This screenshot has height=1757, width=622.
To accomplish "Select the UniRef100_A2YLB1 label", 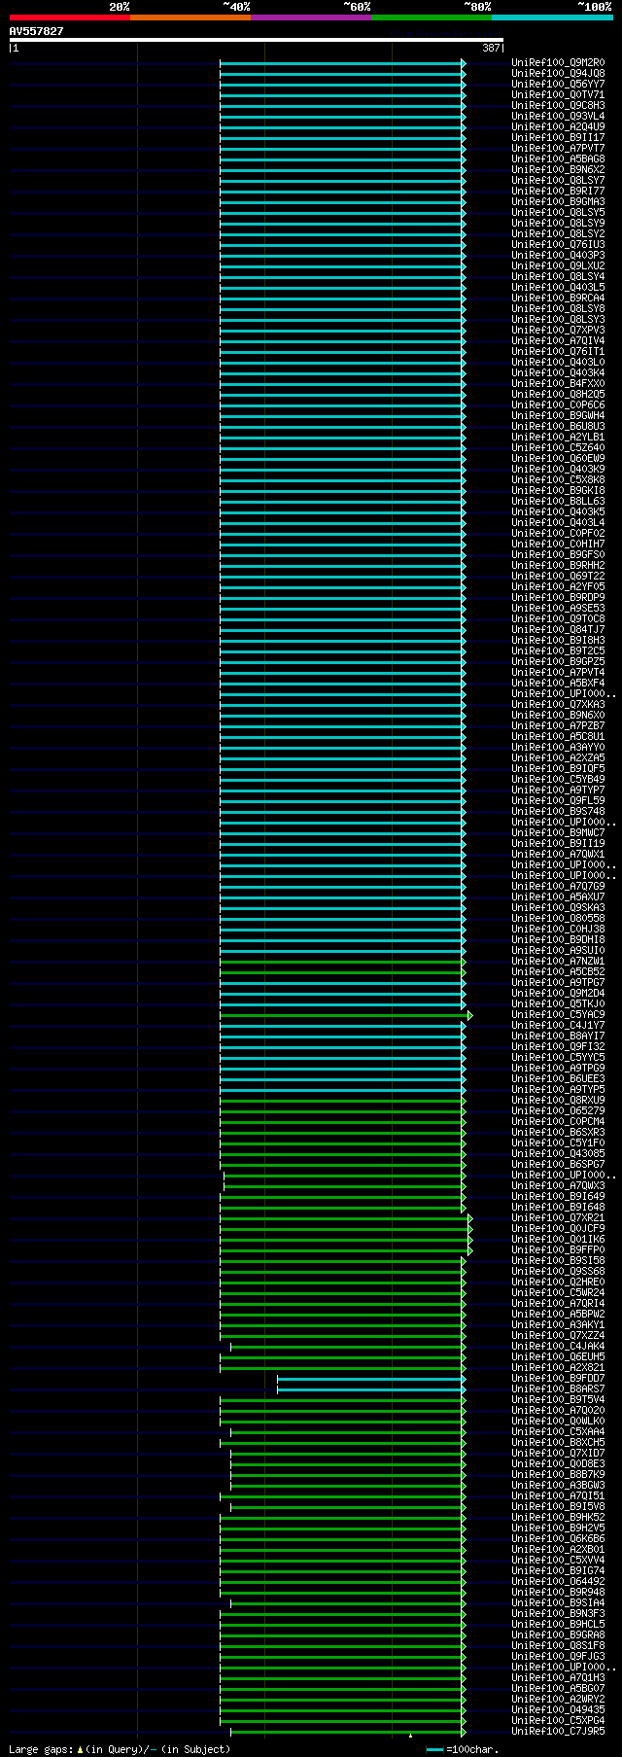I will [x=558, y=438].
